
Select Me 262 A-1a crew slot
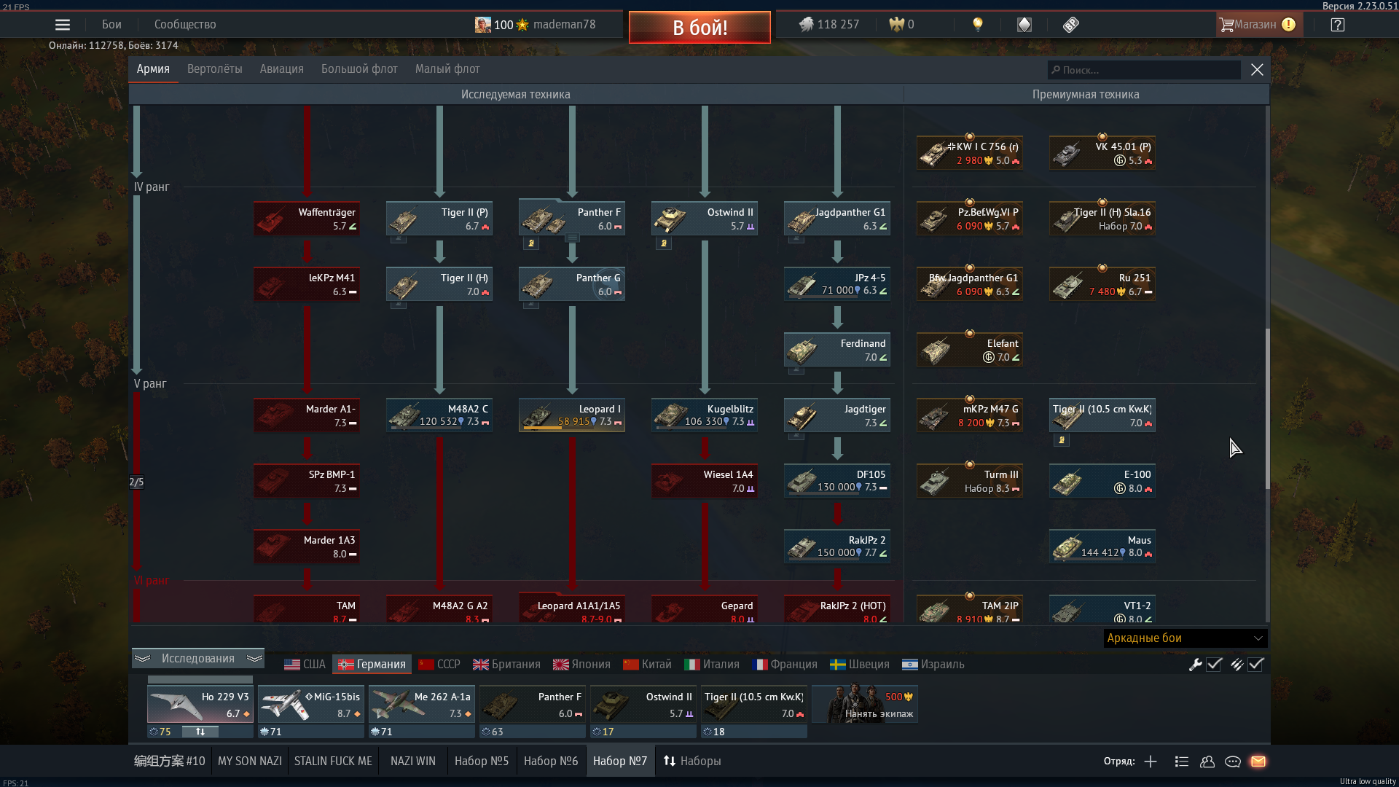click(x=421, y=705)
